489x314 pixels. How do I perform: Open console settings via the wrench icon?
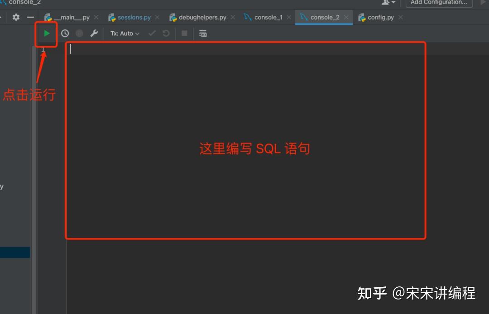click(94, 33)
